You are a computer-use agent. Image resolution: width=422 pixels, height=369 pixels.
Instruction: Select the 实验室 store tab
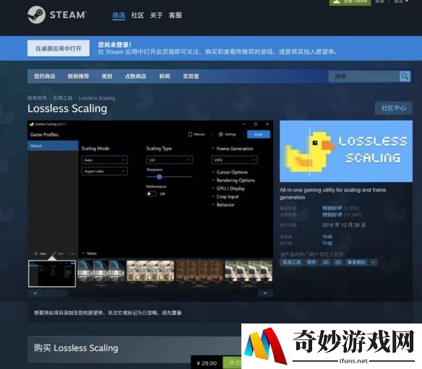(191, 77)
